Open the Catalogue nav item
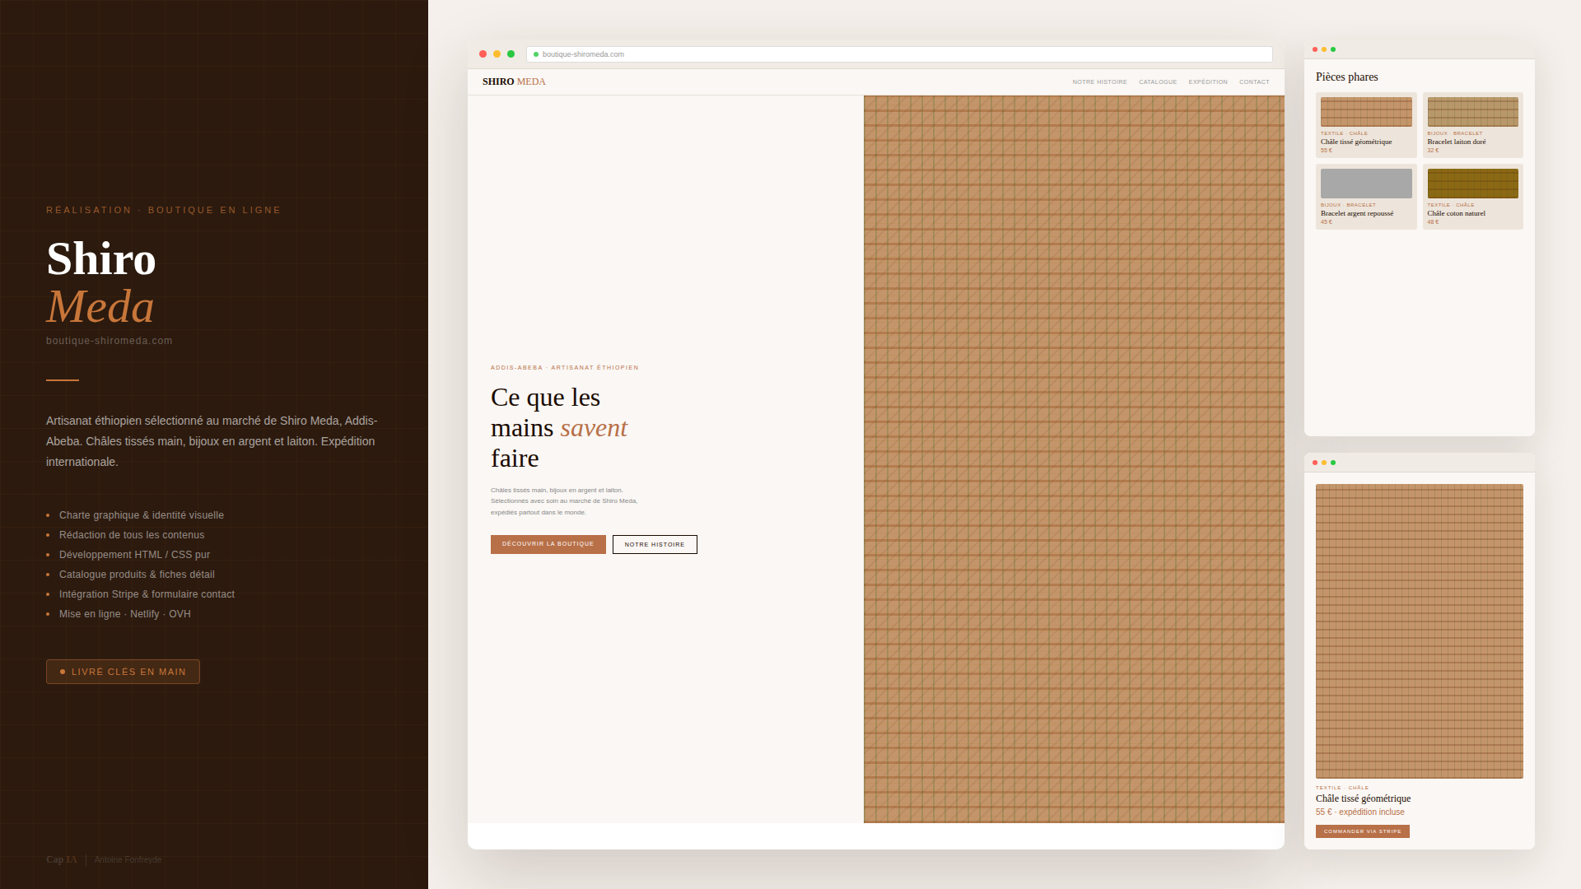The width and height of the screenshot is (1581, 889). (1157, 82)
